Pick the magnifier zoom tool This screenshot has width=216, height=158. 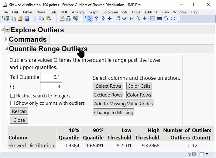coord(138,19)
